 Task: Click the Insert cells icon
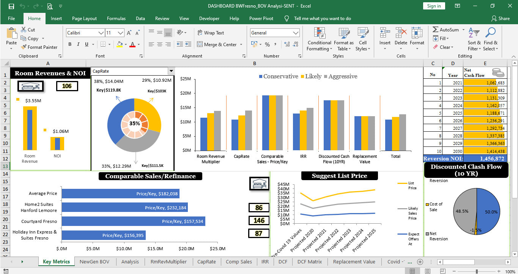[385, 33]
